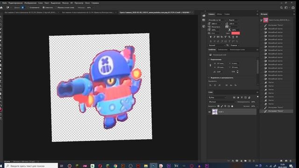Image resolution: width=299 pixels, height=168 pixels.
Task: Open the Файл menu
Action: pos(5,3)
